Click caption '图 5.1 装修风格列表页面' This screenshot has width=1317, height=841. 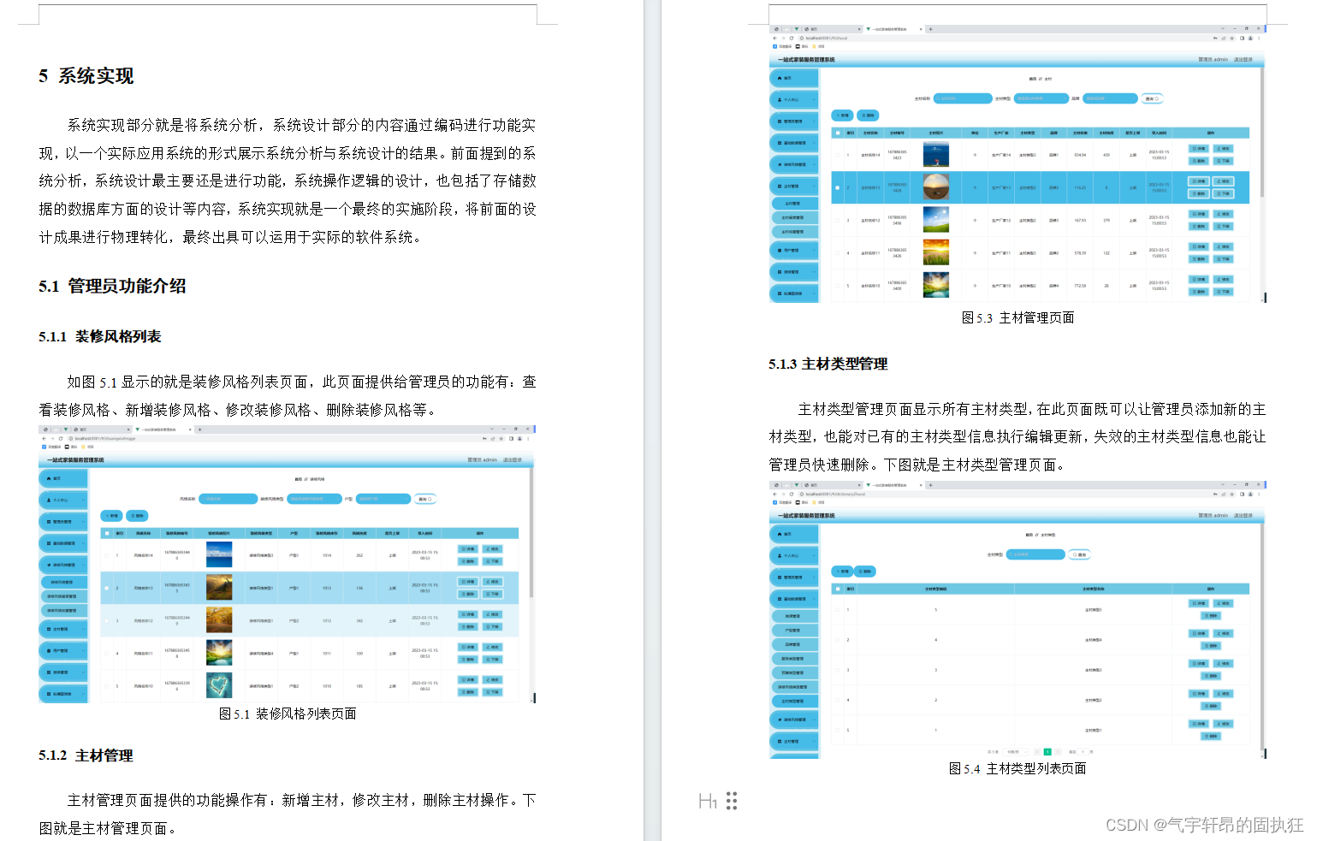tap(288, 714)
